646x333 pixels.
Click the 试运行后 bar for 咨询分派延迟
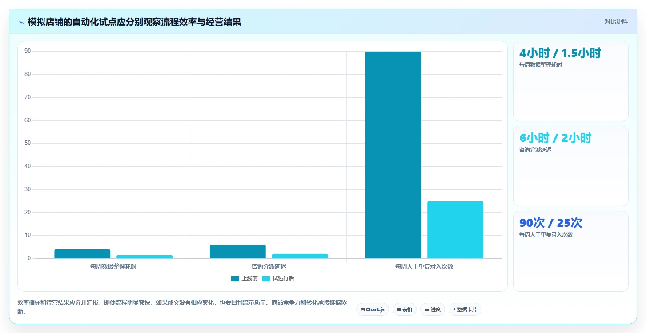(300, 256)
